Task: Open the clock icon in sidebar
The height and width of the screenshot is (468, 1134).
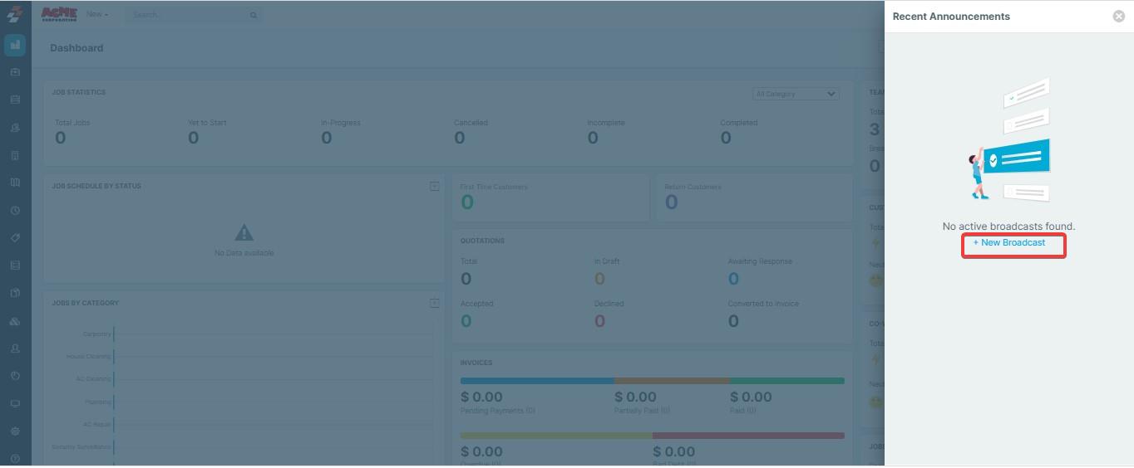Action: click(15, 211)
